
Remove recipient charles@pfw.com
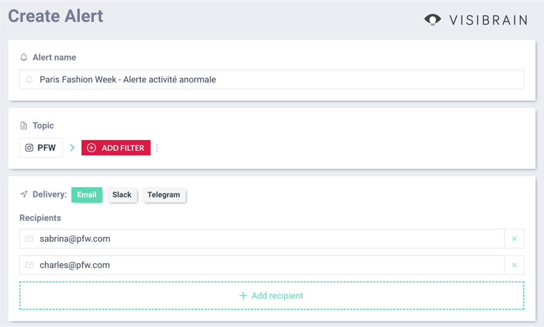[514, 265]
